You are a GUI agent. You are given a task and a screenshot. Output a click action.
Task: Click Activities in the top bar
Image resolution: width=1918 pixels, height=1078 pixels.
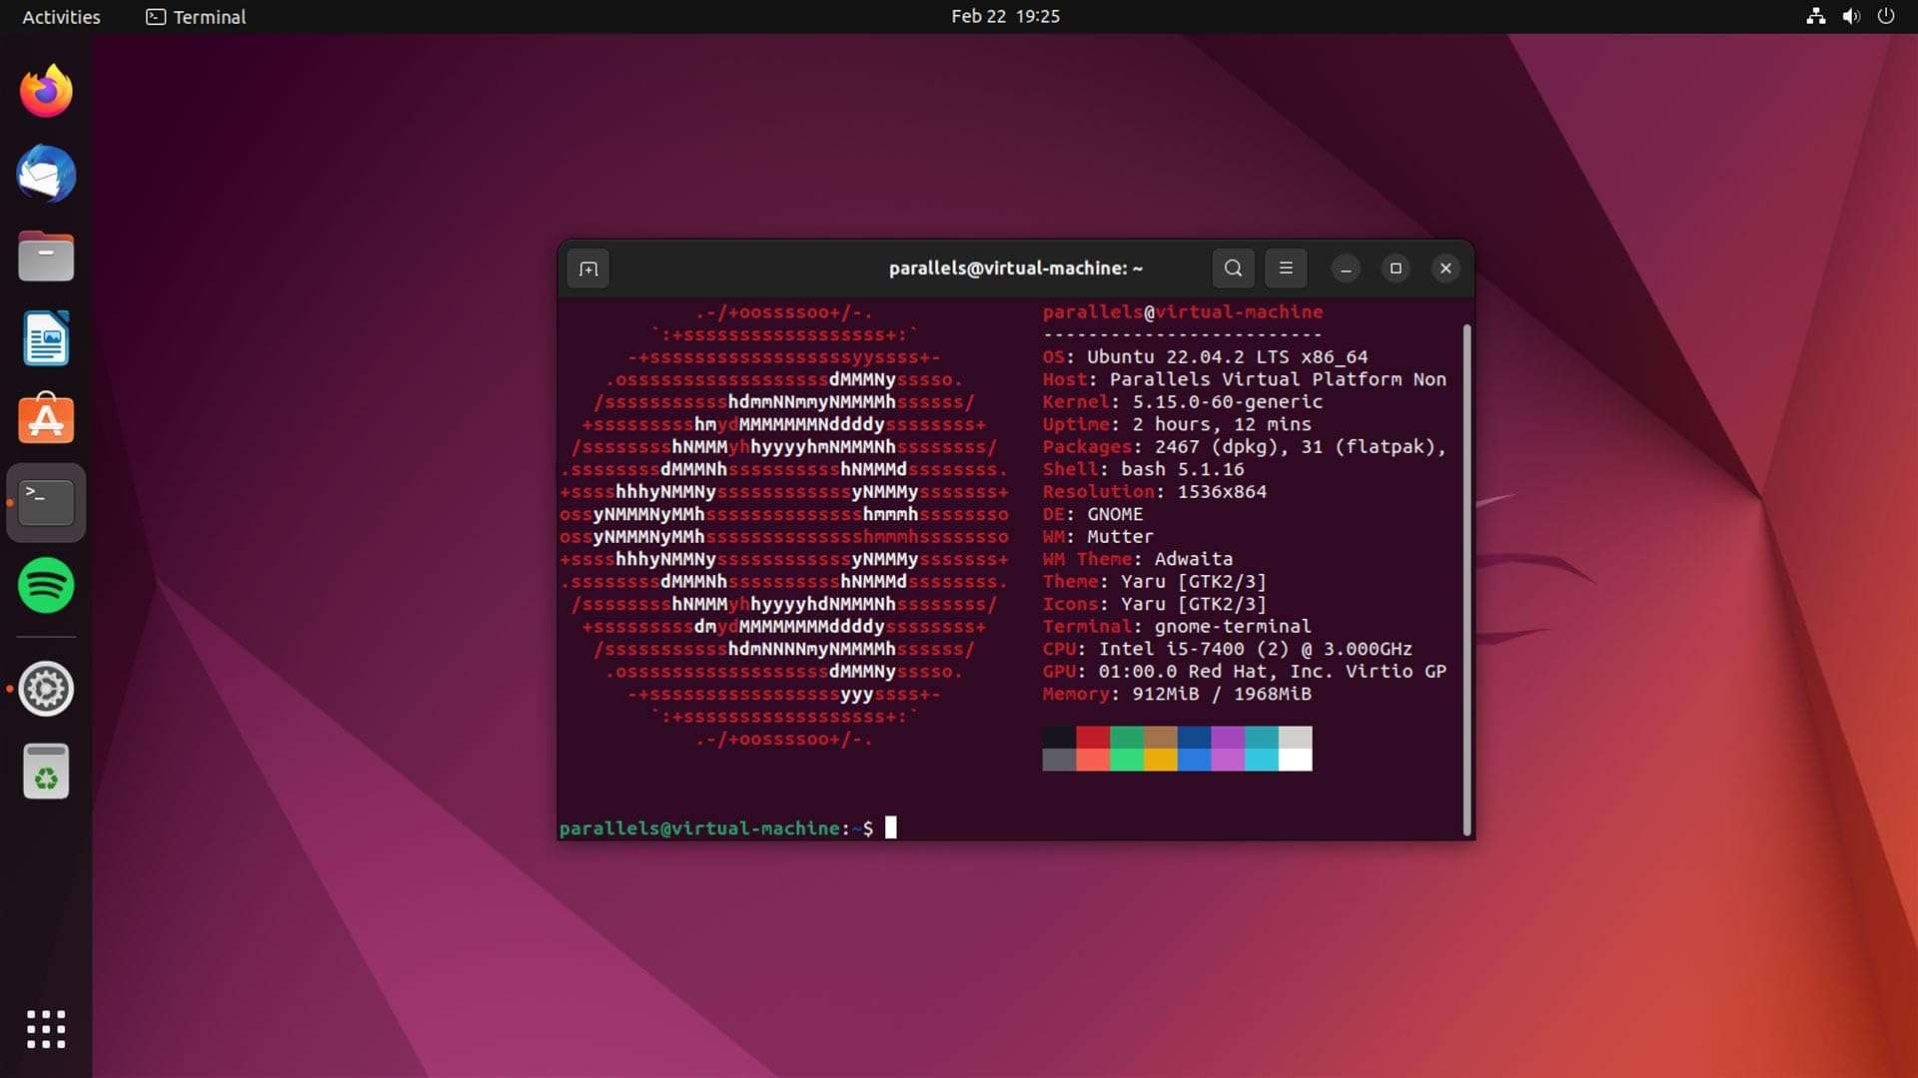pyautogui.click(x=61, y=16)
